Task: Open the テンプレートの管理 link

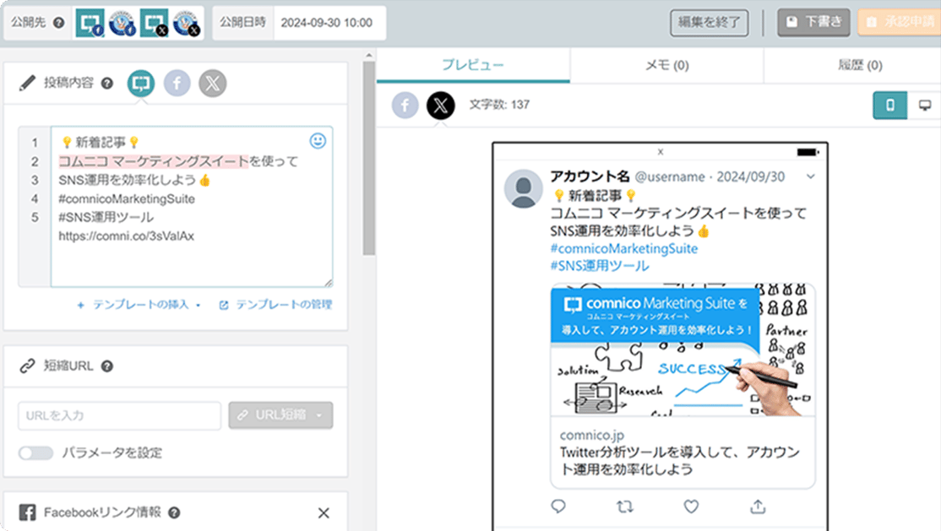Action: (275, 305)
